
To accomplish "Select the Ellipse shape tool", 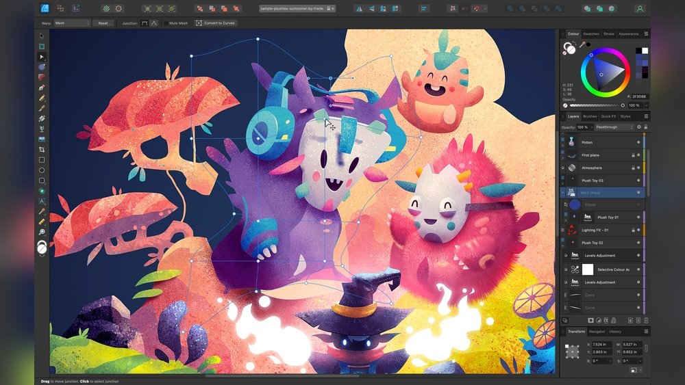I will 42,170.
